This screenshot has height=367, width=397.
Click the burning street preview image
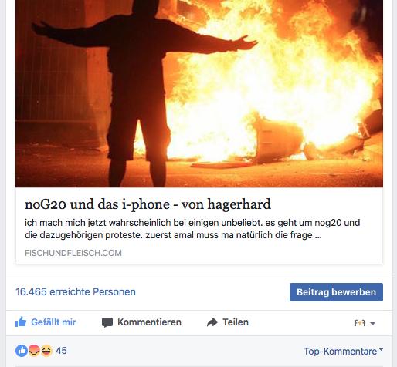pyautogui.click(x=199, y=93)
